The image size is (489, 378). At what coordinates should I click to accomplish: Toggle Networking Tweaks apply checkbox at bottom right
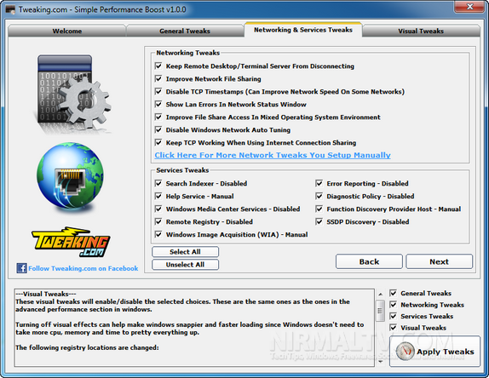tap(394, 305)
